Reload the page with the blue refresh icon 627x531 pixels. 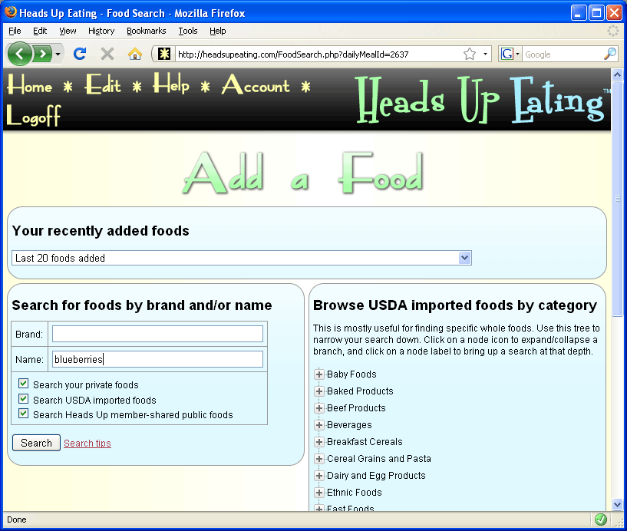point(80,54)
